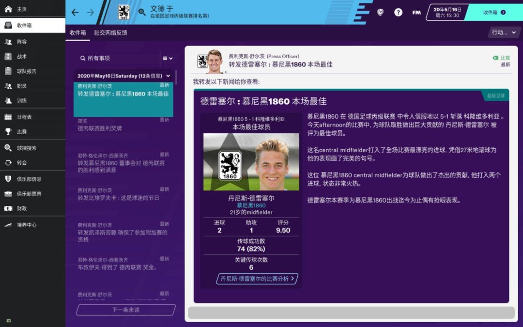Open the 职员 staff sidebar item
The height and width of the screenshot is (327, 523).
click(32, 86)
